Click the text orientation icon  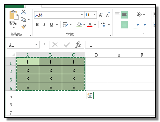coord(139,15)
